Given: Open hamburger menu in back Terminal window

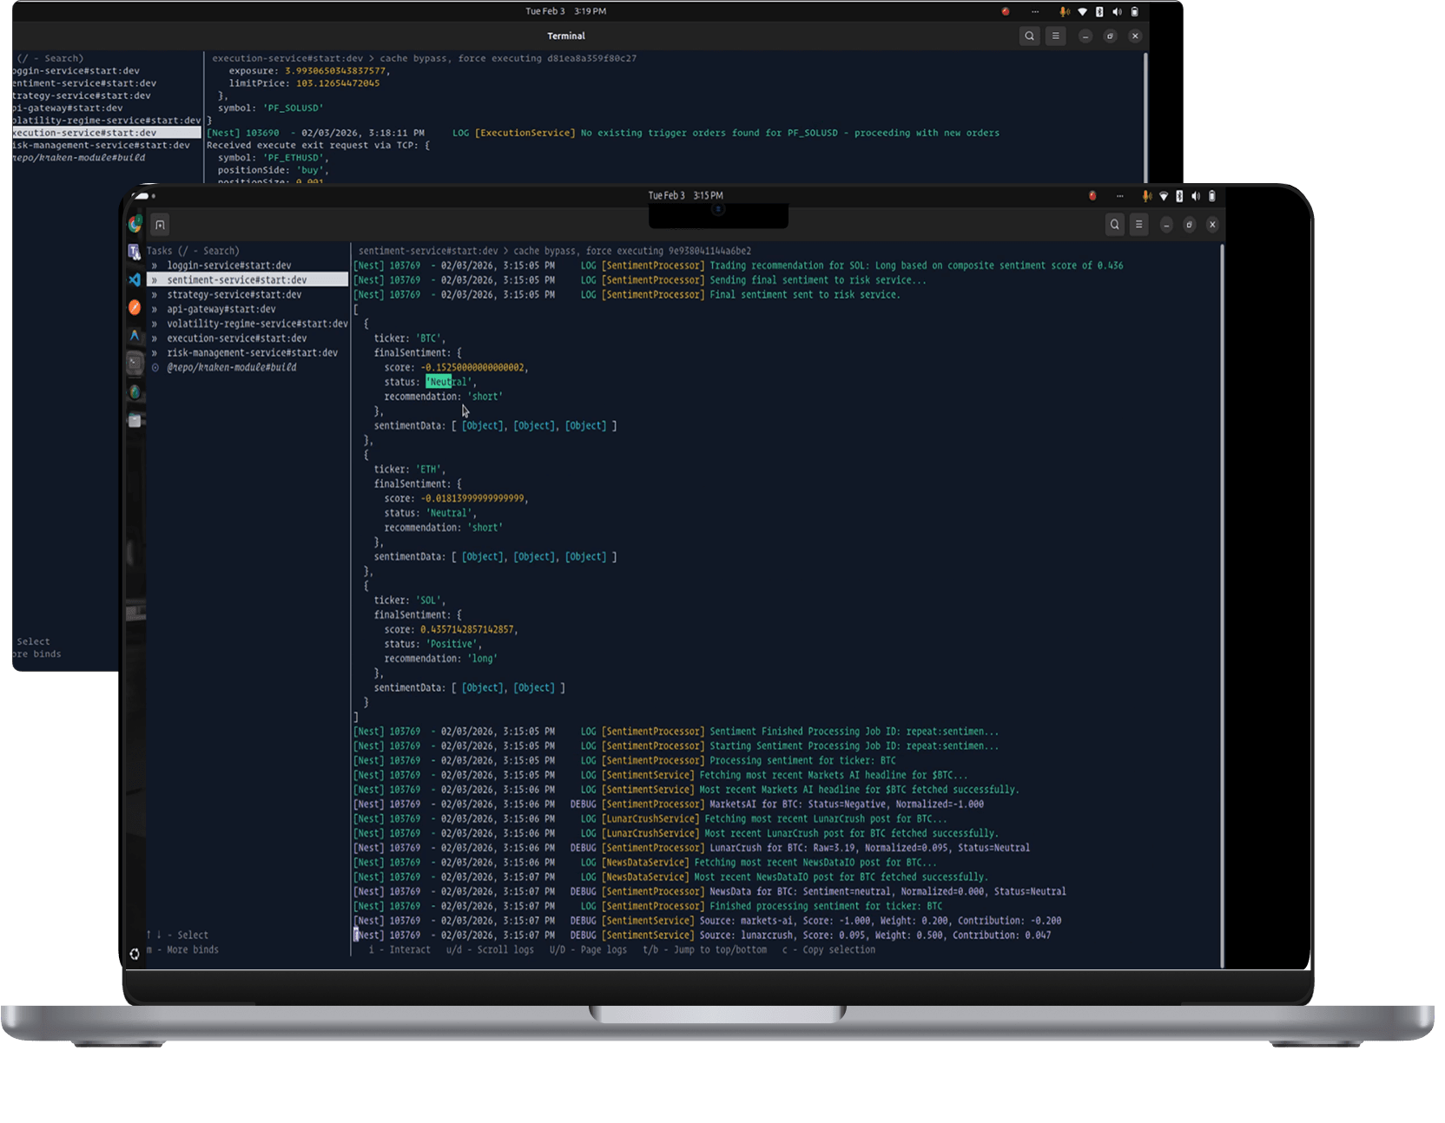Looking at the screenshot, I should coord(1055,36).
